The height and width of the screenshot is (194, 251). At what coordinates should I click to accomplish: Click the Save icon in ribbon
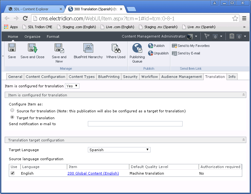(x=12, y=48)
